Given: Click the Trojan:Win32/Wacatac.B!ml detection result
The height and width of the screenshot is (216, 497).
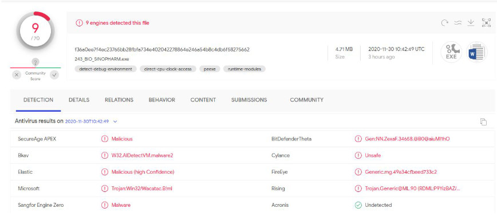Looking at the screenshot, I should pos(141,188).
